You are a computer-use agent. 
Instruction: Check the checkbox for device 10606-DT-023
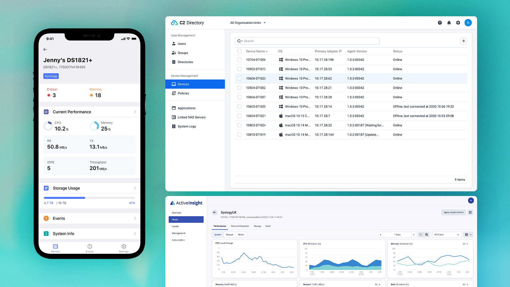pos(239,78)
